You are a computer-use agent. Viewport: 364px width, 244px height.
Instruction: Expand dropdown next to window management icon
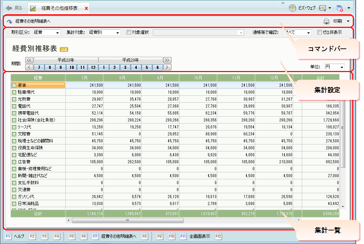[349, 8]
